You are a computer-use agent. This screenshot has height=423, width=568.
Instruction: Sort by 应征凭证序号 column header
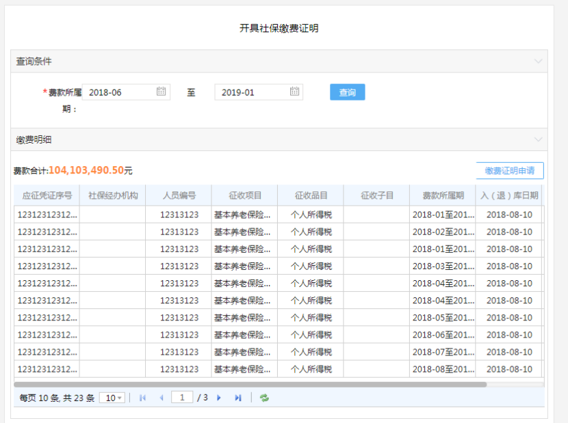(x=47, y=195)
